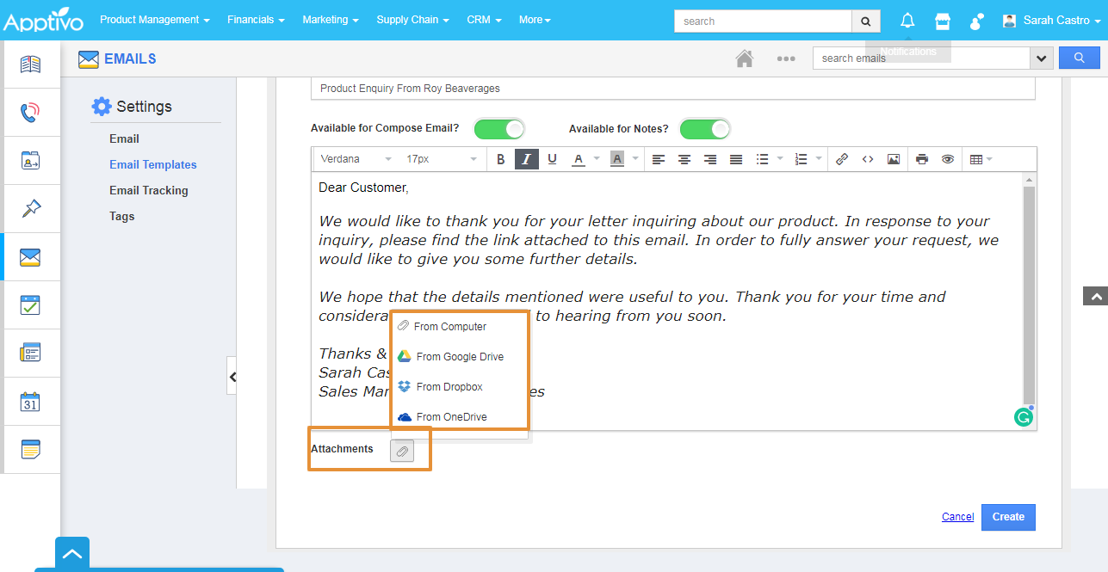Image resolution: width=1108 pixels, height=572 pixels.
Task: Open the Verdana font family dropdown
Action: pos(355,159)
